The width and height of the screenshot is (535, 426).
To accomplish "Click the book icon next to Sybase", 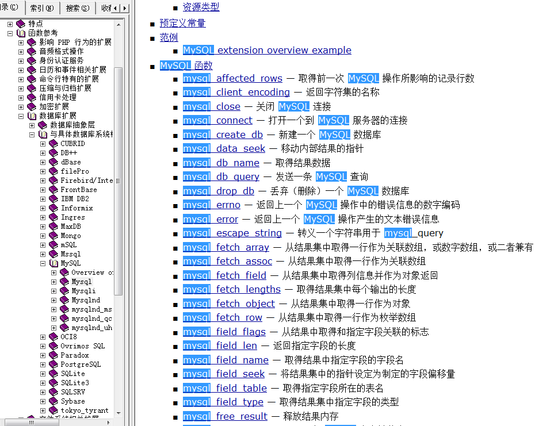I will point(54,401).
